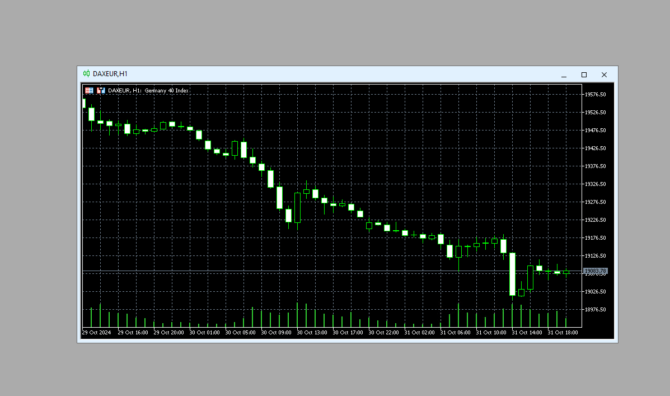Click the 19326.50 price axis label
The height and width of the screenshot is (396, 670).
(x=595, y=184)
